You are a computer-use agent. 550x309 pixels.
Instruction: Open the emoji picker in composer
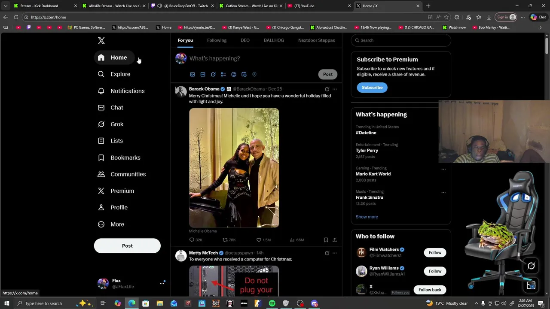click(234, 74)
